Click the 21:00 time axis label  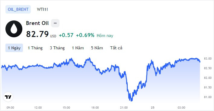click(x=124, y=108)
